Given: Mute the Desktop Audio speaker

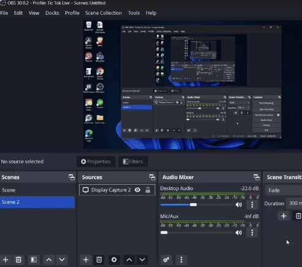Looking at the screenshot, I should click(238, 204).
